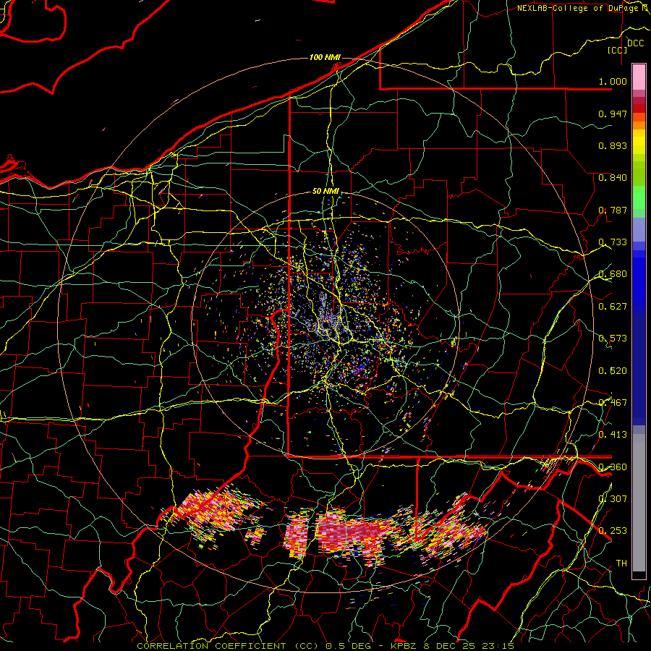Pick the red segment of the color bar
The image size is (651, 651).
coord(639,109)
